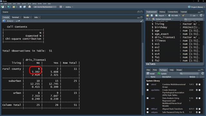
Task: Click the refresh Packages list icon
Action: 202,73
